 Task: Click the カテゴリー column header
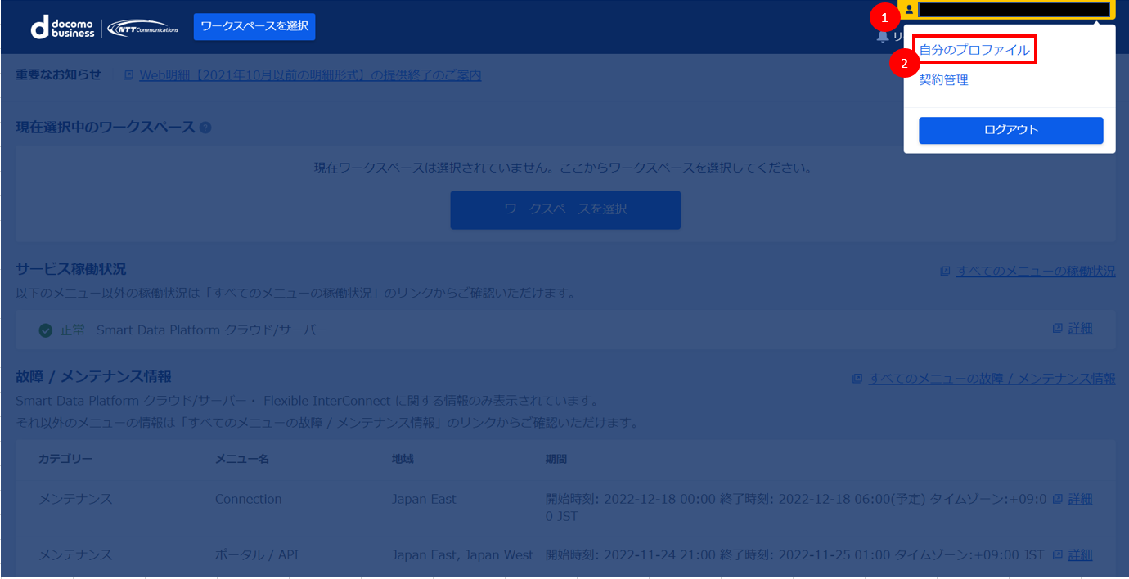pyautogui.click(x=65, y=459)
